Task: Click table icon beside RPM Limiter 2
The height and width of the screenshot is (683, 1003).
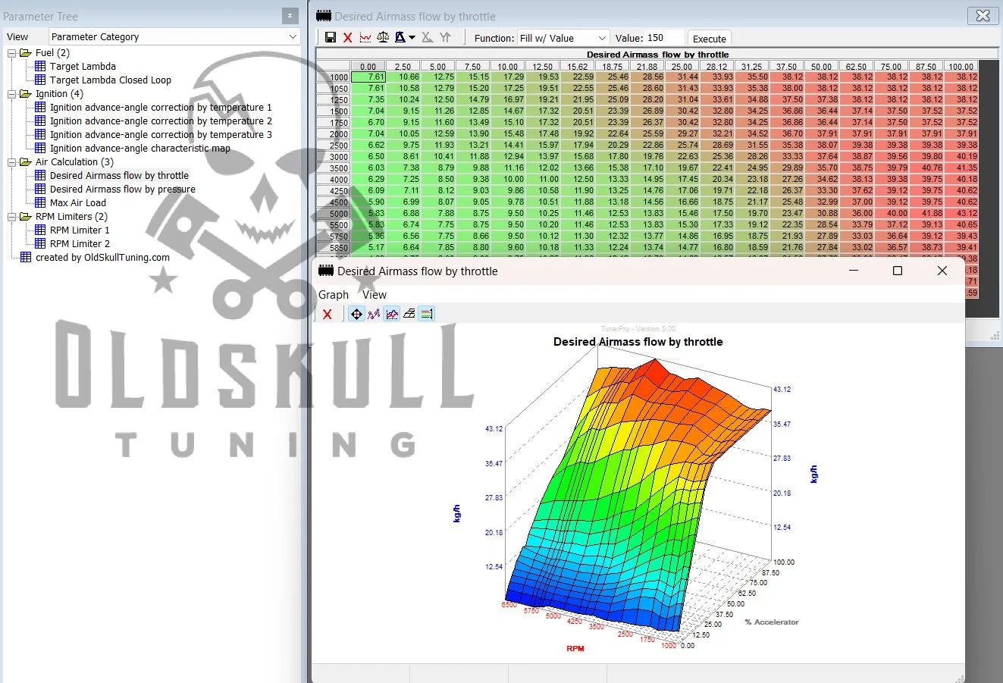Action: point(40,244)
